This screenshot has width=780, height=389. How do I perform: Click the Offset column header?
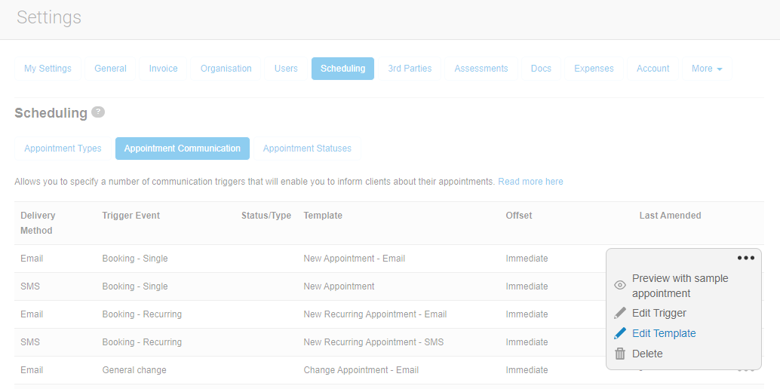tap(519, 216)
